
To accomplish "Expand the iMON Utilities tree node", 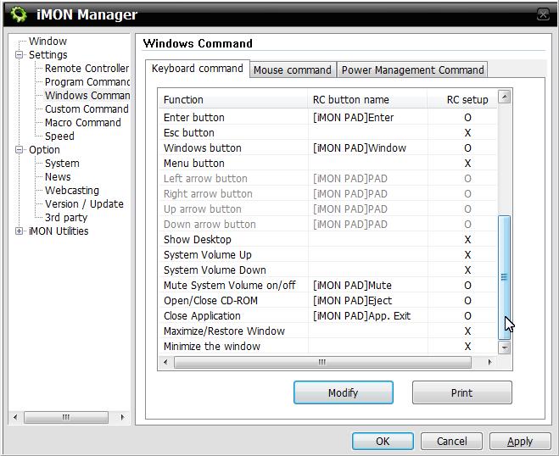I will 20,231.
